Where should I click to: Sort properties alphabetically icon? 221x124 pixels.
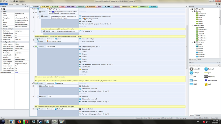(4, 9)
